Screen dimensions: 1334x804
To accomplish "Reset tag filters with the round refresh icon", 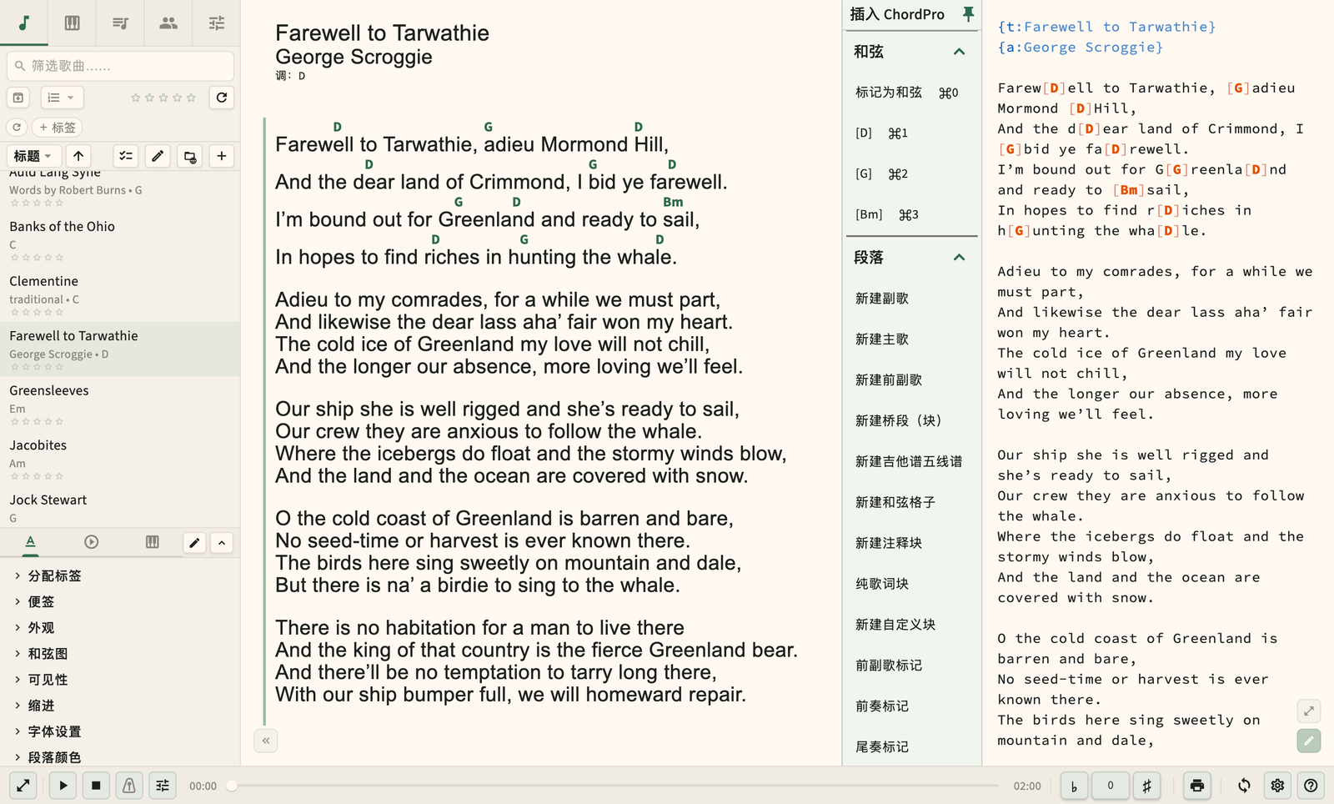I will (x=17, y=128).
